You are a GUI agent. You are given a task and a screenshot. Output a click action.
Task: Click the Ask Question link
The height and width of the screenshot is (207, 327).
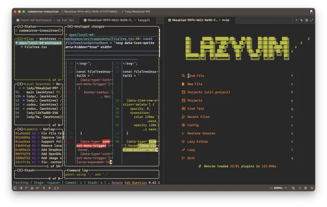[136, 182]
